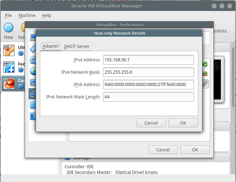
Task: Click Cancel in the Preferences dialog
Action: (163, 150)
